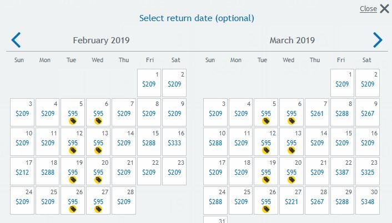Click deal tag icon on February 5
This screenshot has height=223, width=392.
point(73,121)
